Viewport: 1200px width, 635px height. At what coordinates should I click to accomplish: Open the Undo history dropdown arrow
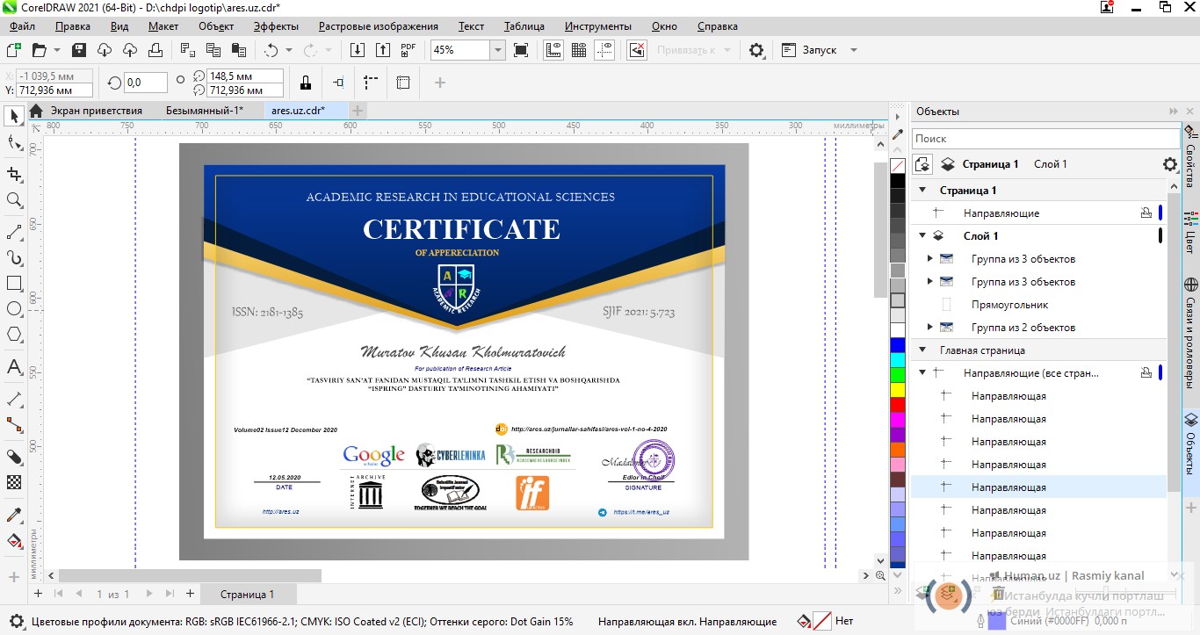coord(289,50)
